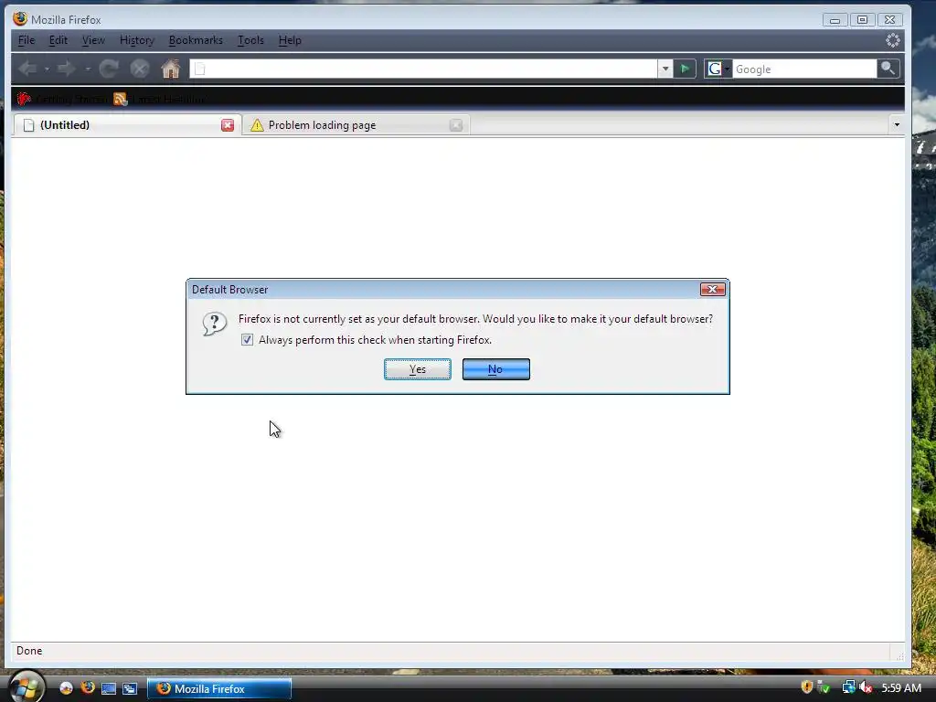
Task: Click the page icon in the address bar
Action: (x=200, y=69)
